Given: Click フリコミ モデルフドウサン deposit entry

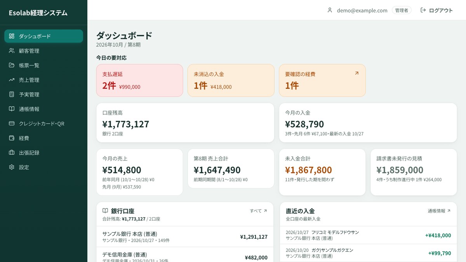Looking at the screenshot, I should pyautogui.click(x=368, y=235).
